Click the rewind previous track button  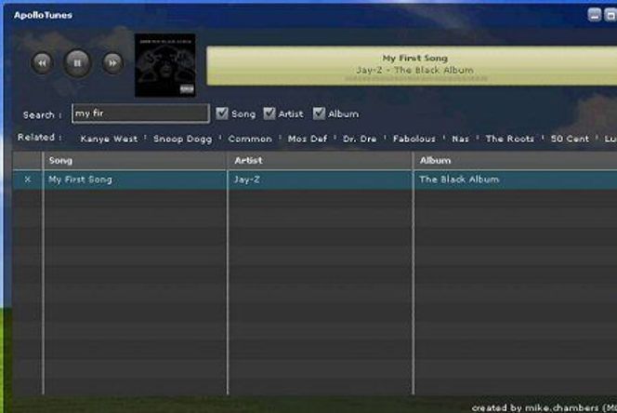coord(42,63)
